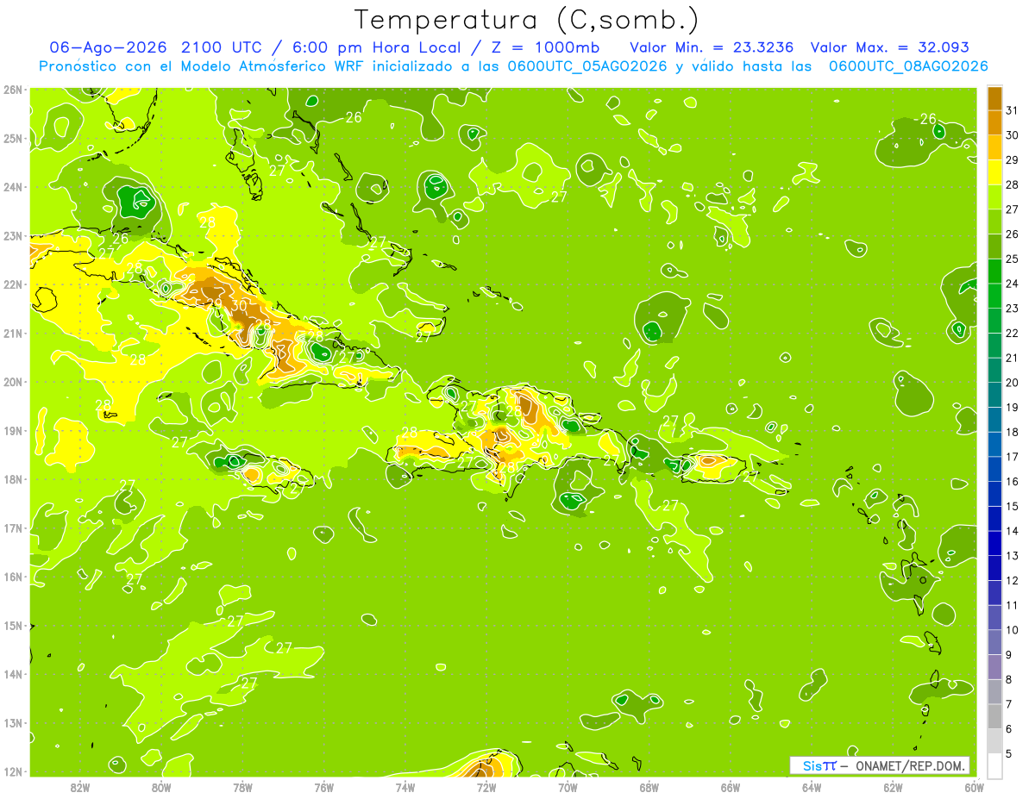Click the "Valor Max. = 32.093" value
Viewport: 1035px width, 799px height.
(891, 47)
